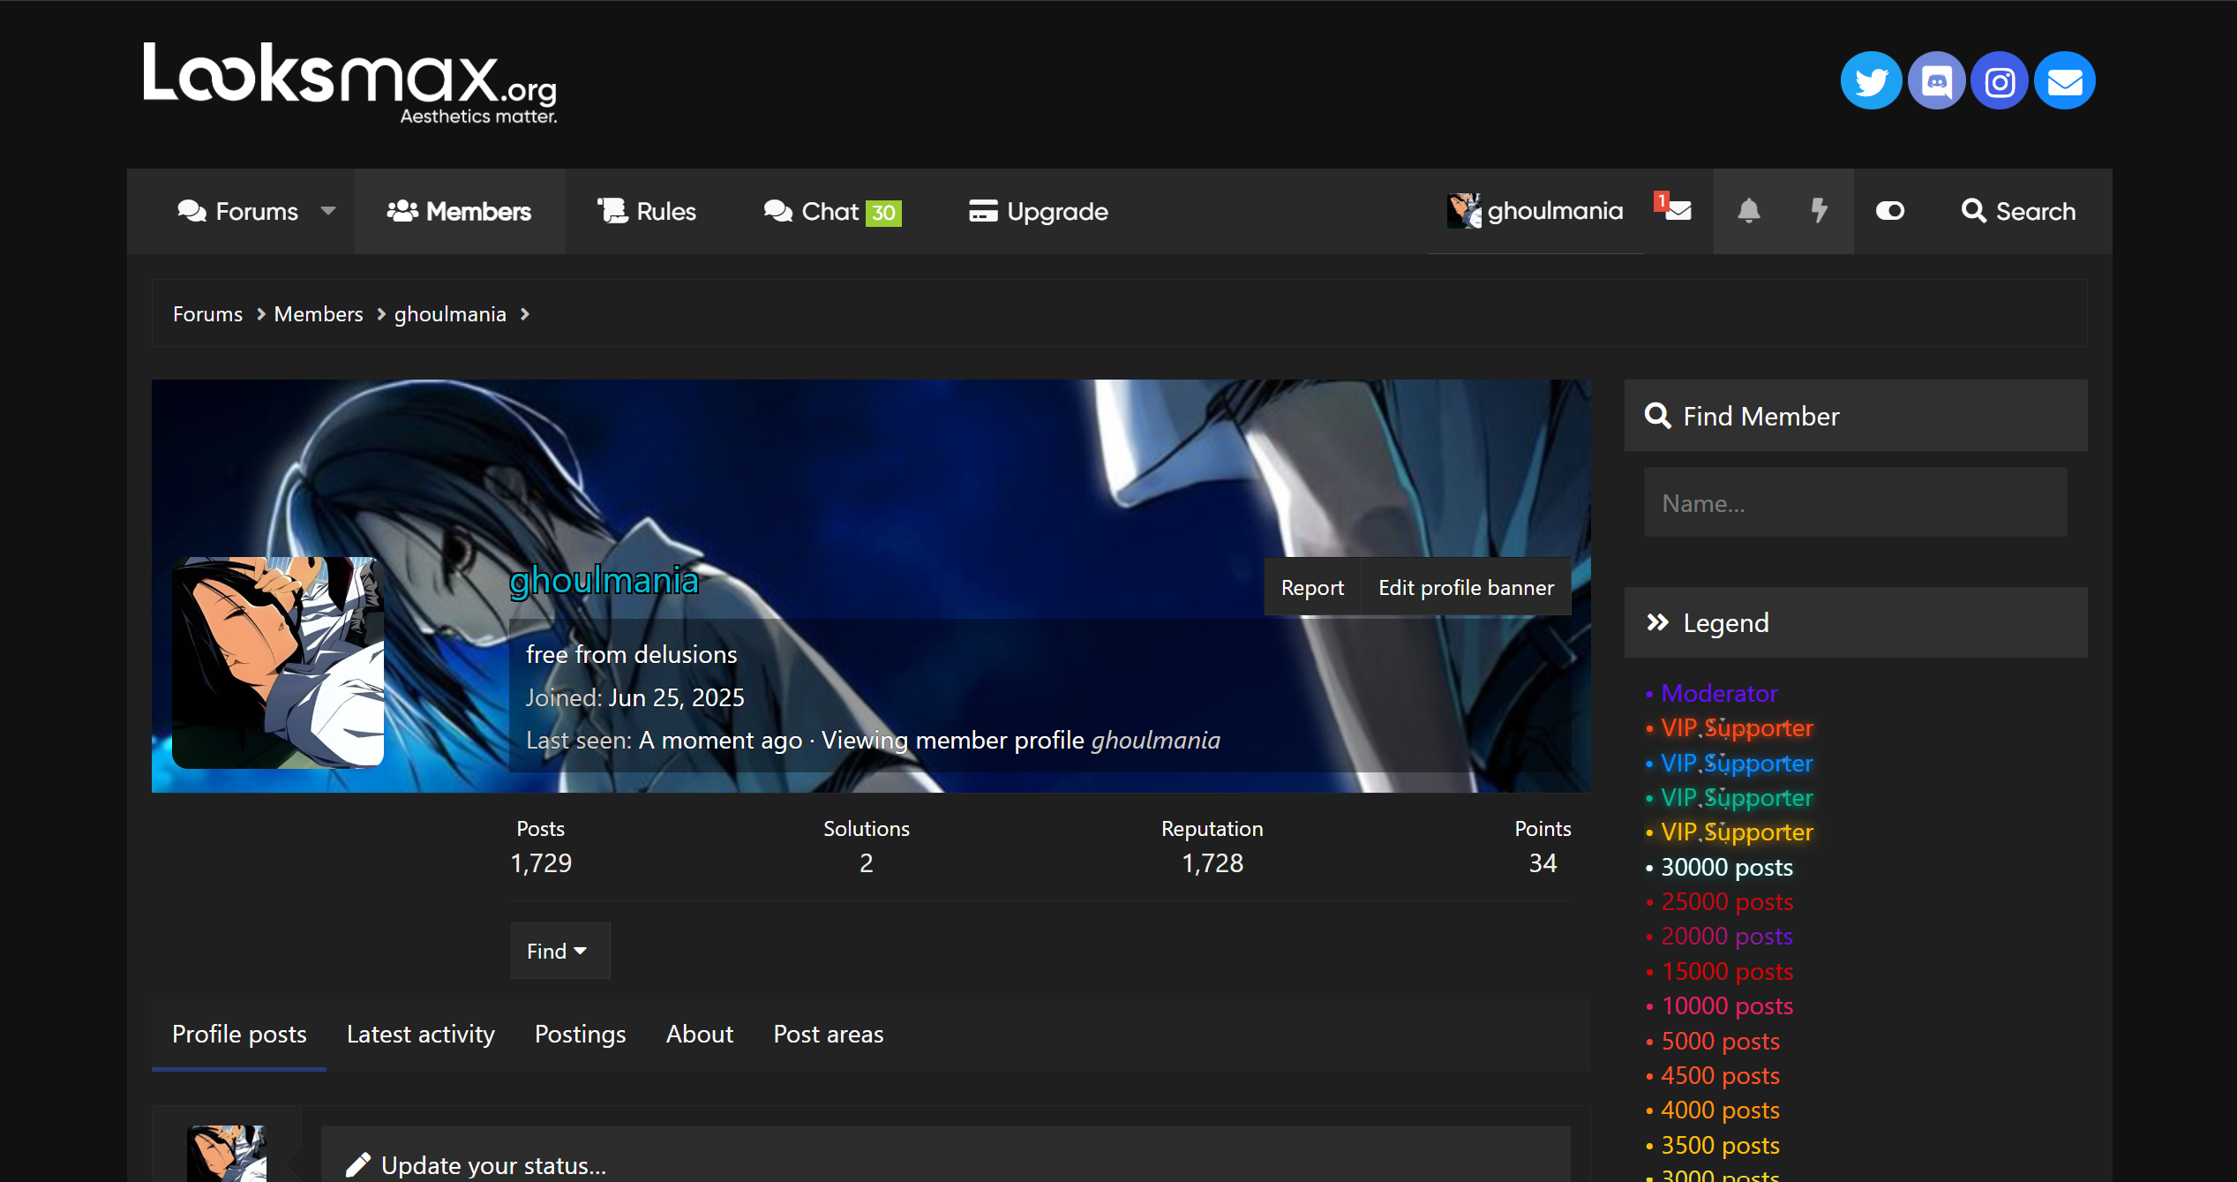Open Search in the navigation bar
Image resolution: width=2237 pixels, height=1182 pixels.
(2018, 212)
